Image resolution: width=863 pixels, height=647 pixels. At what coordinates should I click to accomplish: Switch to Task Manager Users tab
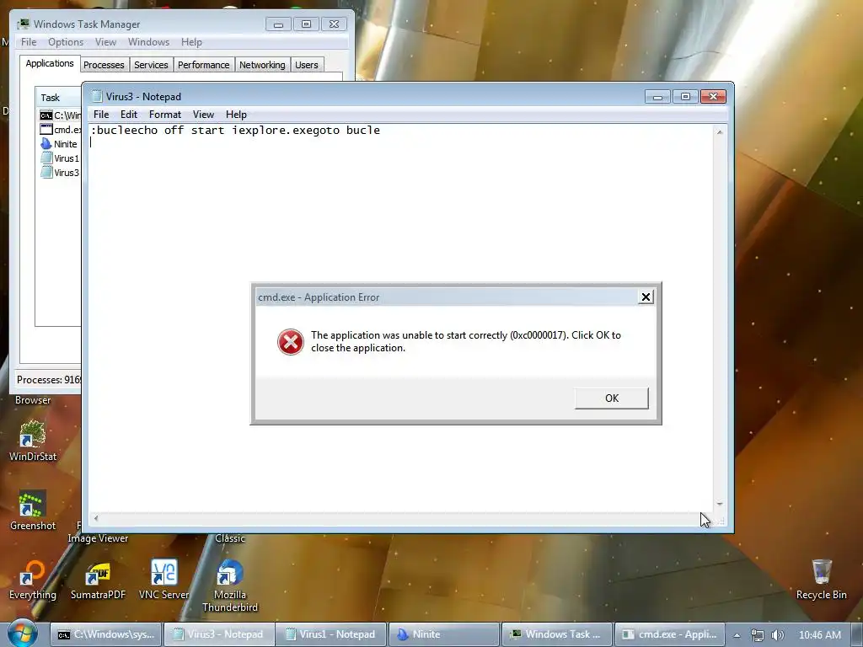click(307, 65)
